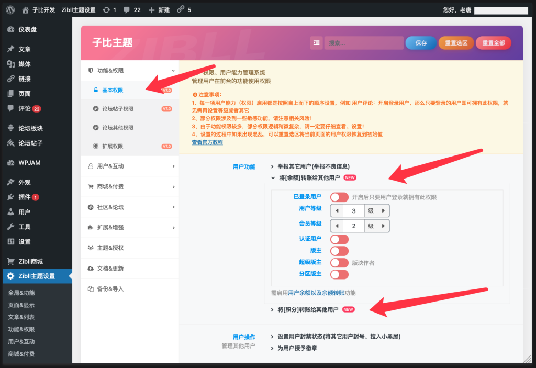Click the 重置选区 button
The image size is (536, 368).
tap(456, 43)
